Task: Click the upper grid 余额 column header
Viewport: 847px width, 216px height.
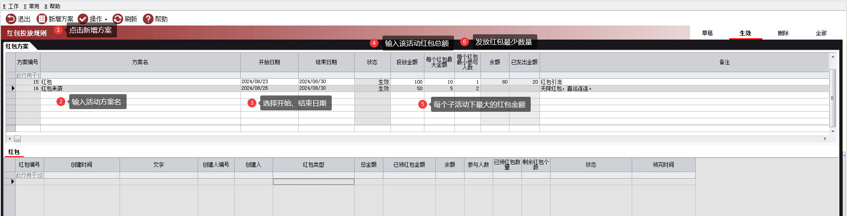Action: coord(495,62)
